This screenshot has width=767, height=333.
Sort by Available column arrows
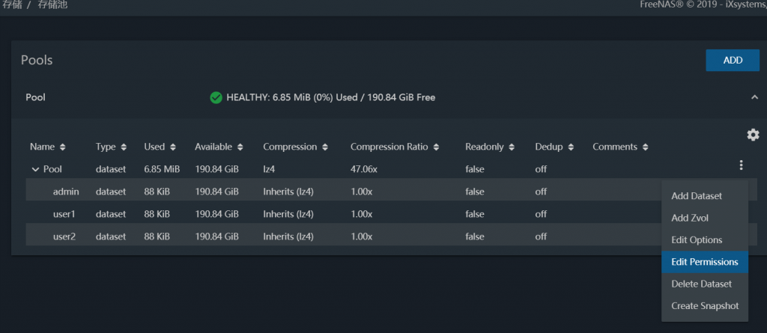(x=239, y=147)
